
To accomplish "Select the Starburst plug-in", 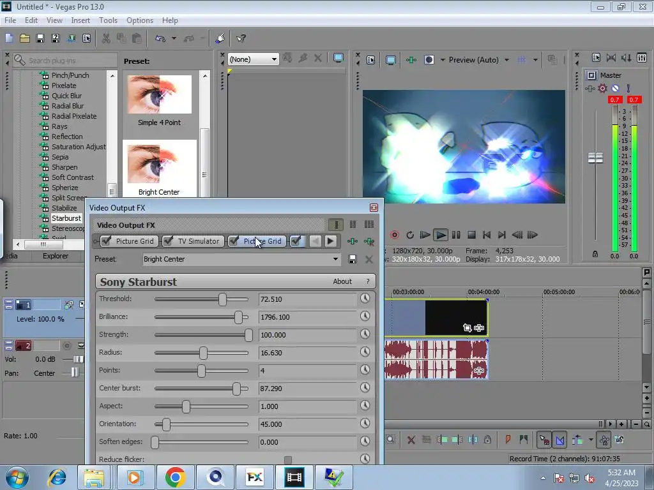I will point(66,218).
